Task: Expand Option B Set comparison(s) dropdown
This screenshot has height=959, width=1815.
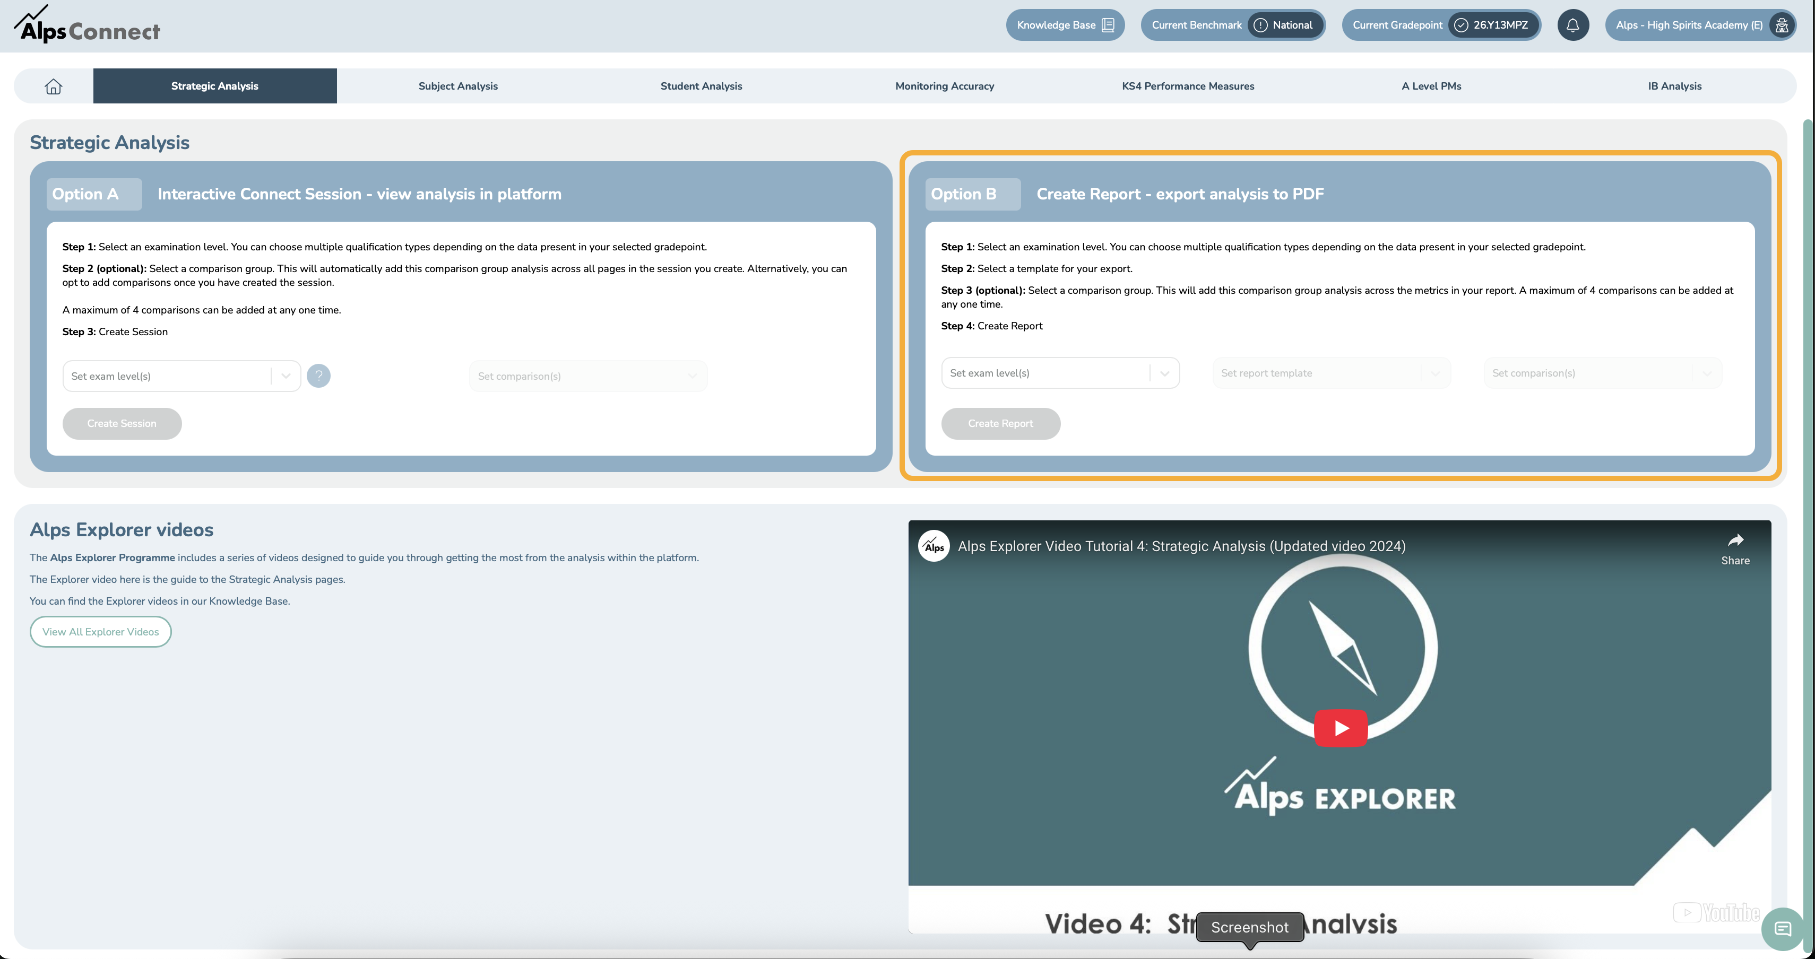Action: point(1603,373)
